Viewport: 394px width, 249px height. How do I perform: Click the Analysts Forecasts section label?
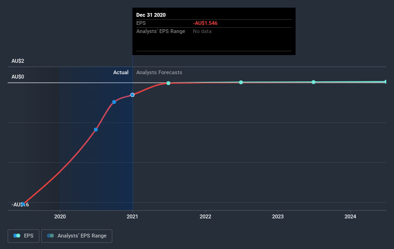159,72
